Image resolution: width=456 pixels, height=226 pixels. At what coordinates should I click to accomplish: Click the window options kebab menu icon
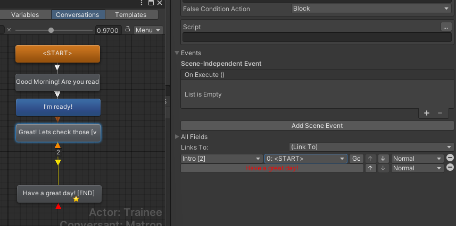tap(142, 3)
